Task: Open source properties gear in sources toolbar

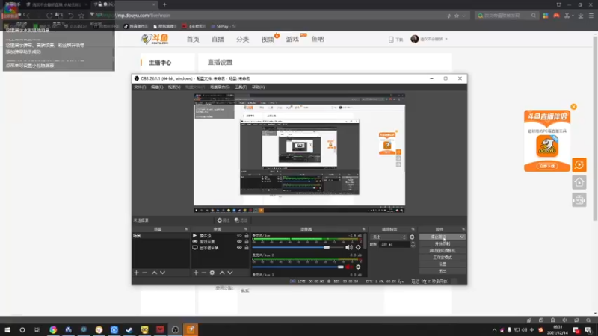Action: [x=212, y=273]
